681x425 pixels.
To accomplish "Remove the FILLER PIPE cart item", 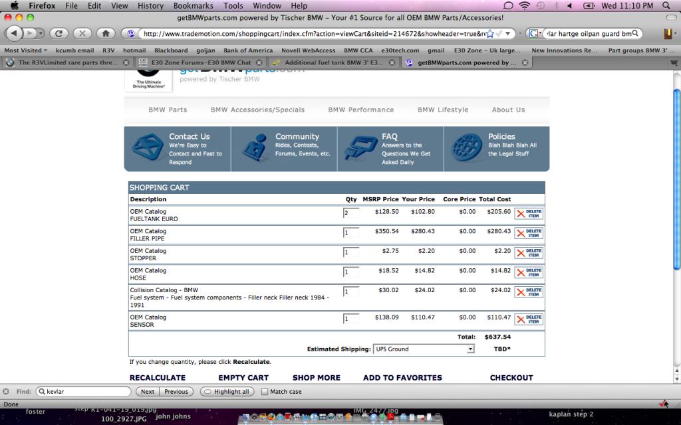I will click(529, 233).
